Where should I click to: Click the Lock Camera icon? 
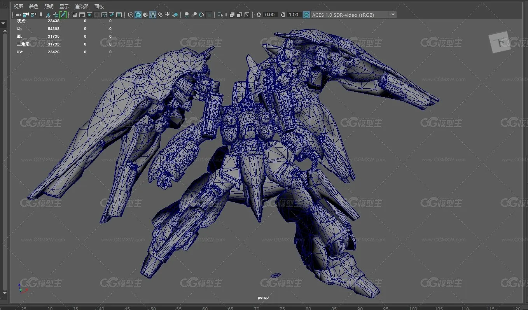26,15
